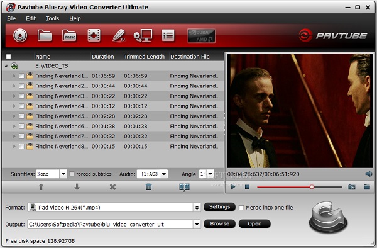Enable forced subtitles checkbox
The height and width of the screenshot is (248, 377).
72,174
